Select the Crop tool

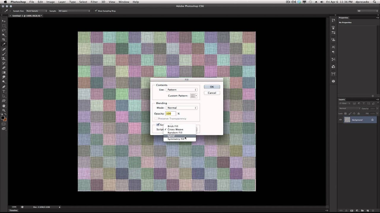4,40
